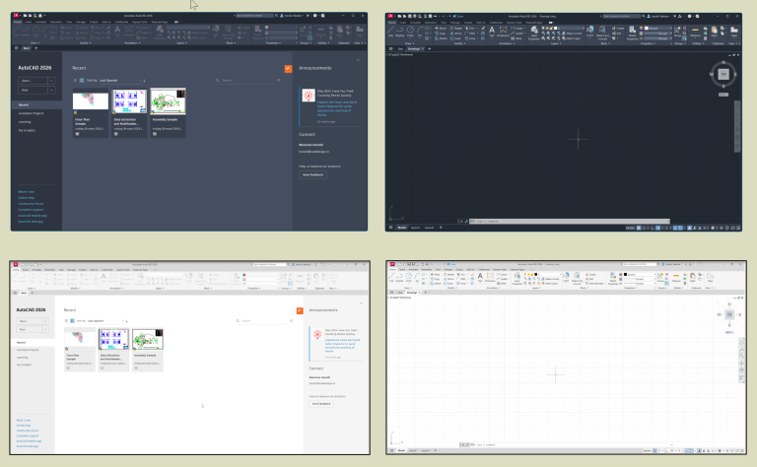Open the ByLayer color dropdown in dark drawing window
This screenshot has width=757, height=467.
point(660,28)
